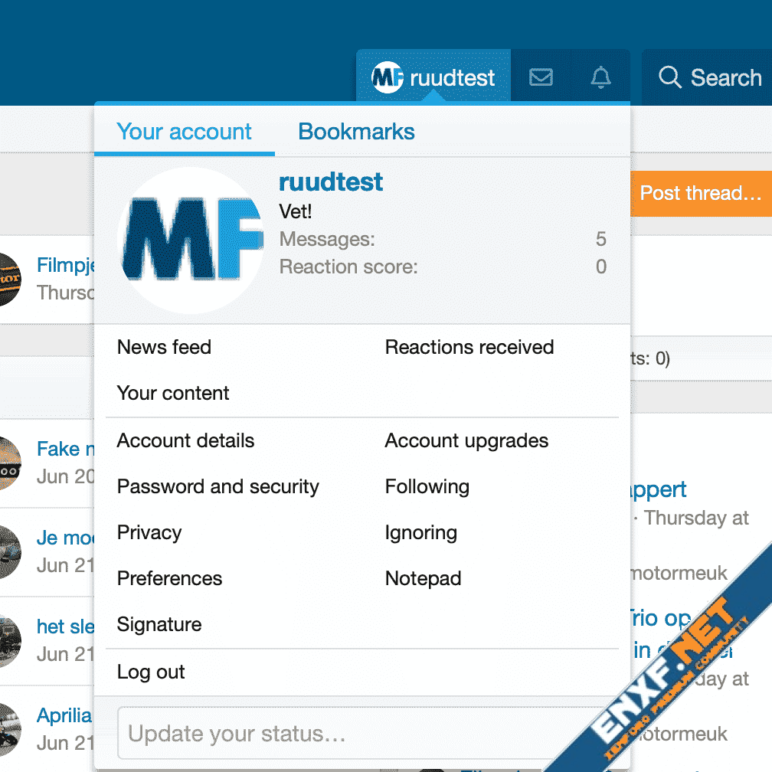
Task: Open Your content
Action: coord(173,393)
